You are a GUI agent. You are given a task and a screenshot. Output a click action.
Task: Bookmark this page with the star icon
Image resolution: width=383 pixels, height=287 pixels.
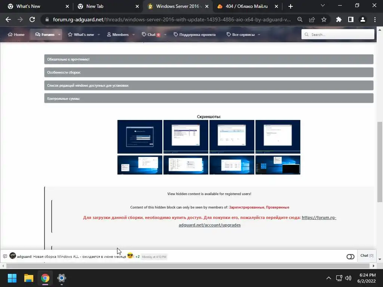pos(324,19)
